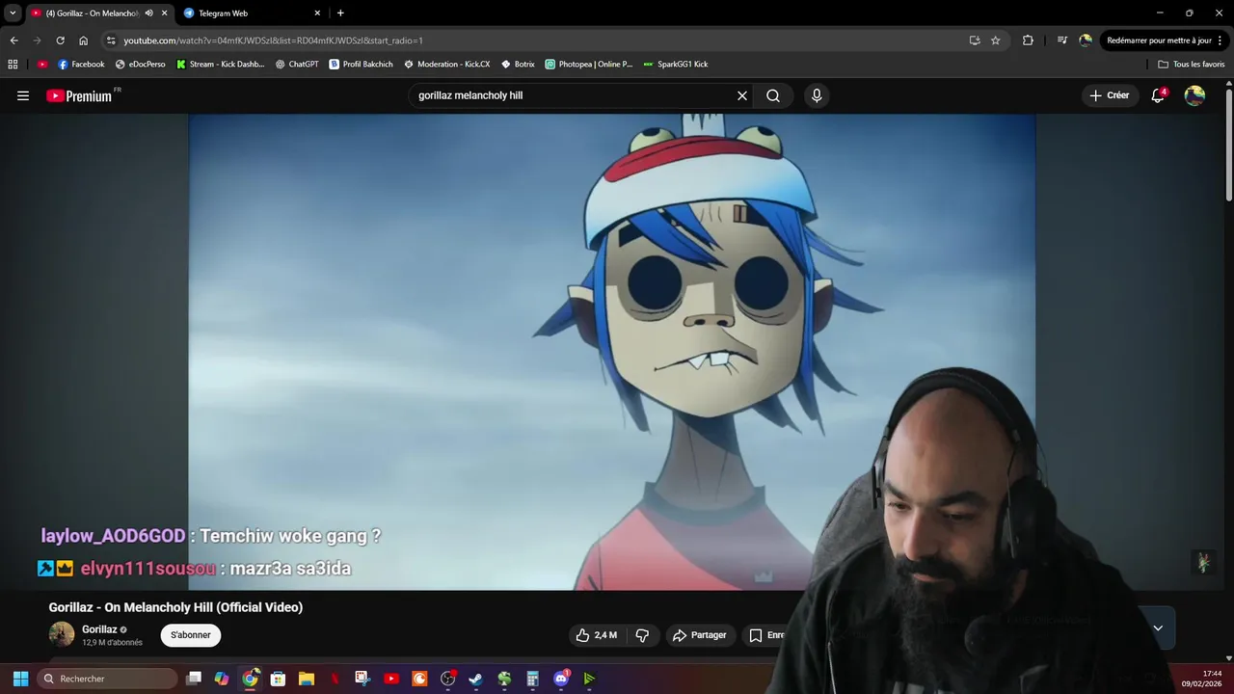Reload the current page

click(x=60, y=40)
